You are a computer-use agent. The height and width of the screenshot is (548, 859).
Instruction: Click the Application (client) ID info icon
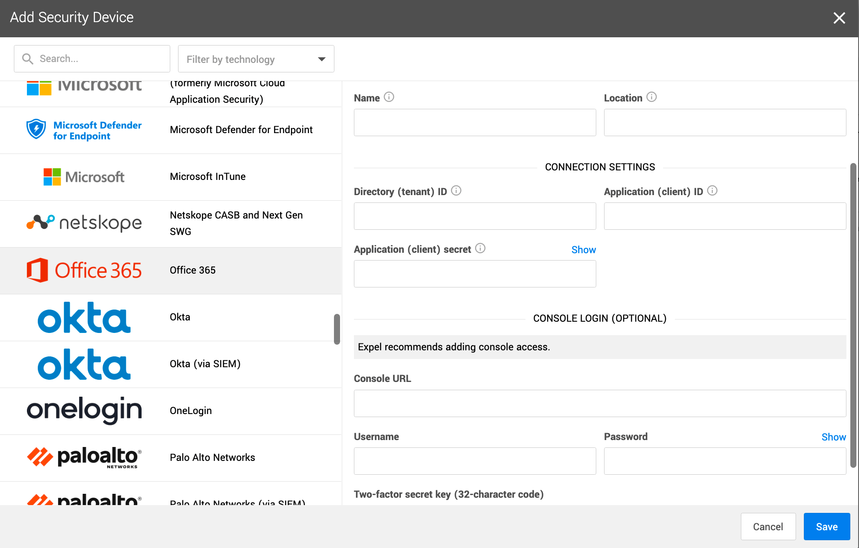tap(712, 191)
